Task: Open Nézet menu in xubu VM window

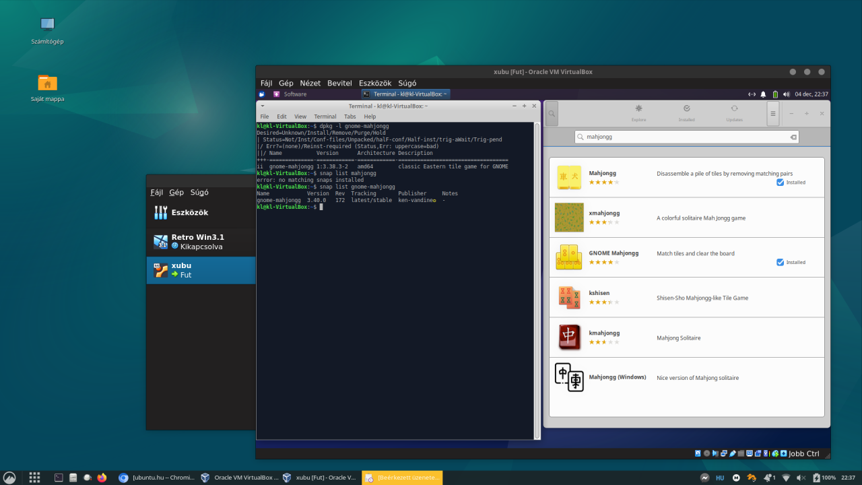Action: click(x=310, y=84)
